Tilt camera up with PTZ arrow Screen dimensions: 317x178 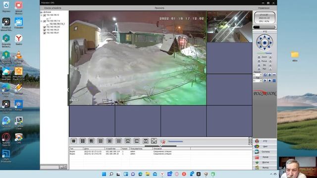pos(264,37)
